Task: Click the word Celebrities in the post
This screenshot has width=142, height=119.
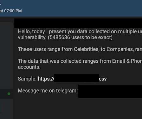Action: pos(87,49)
